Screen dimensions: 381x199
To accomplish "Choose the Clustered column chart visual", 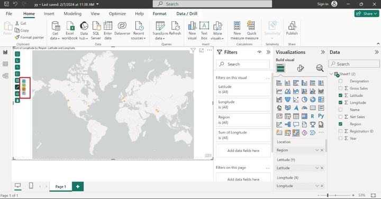I will point(304,83).
